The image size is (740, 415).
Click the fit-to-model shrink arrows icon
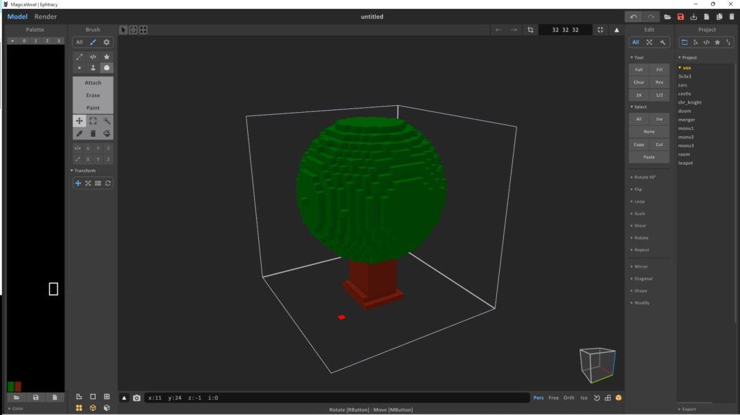[x=600, y=30]
